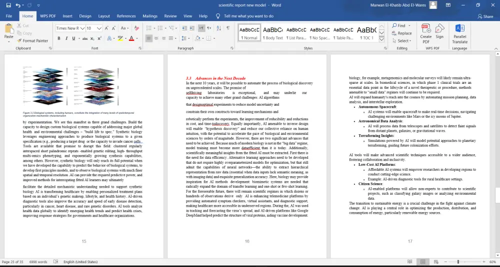Open the font size dropdown
Screen dimensions: 500x267
pos(99,28)
